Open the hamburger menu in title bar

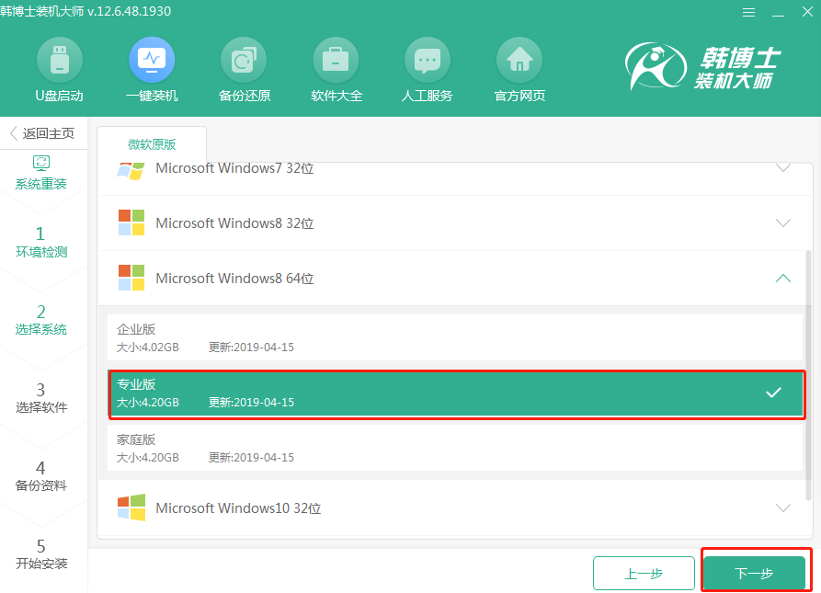[747, 12]
